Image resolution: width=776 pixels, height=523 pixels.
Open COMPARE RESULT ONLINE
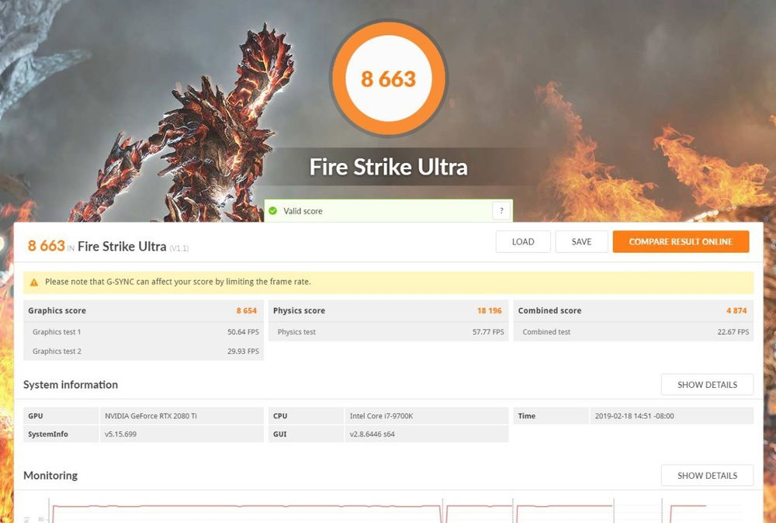click(x=681, y=241)
